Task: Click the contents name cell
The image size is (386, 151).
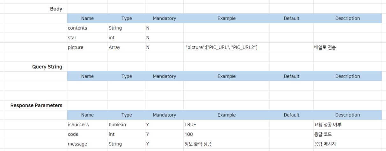Action: [77, 28]
